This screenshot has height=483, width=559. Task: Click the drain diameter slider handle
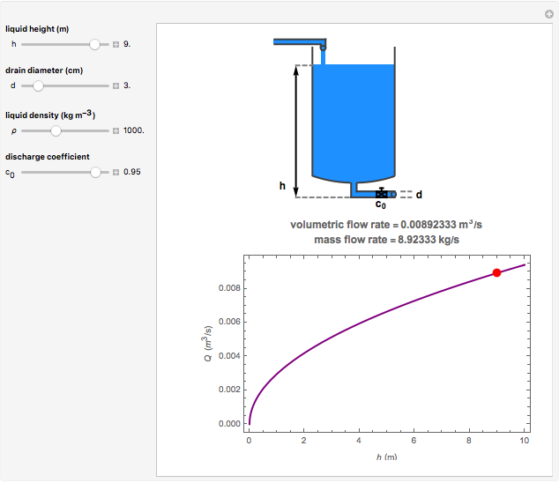click(38, 86)
